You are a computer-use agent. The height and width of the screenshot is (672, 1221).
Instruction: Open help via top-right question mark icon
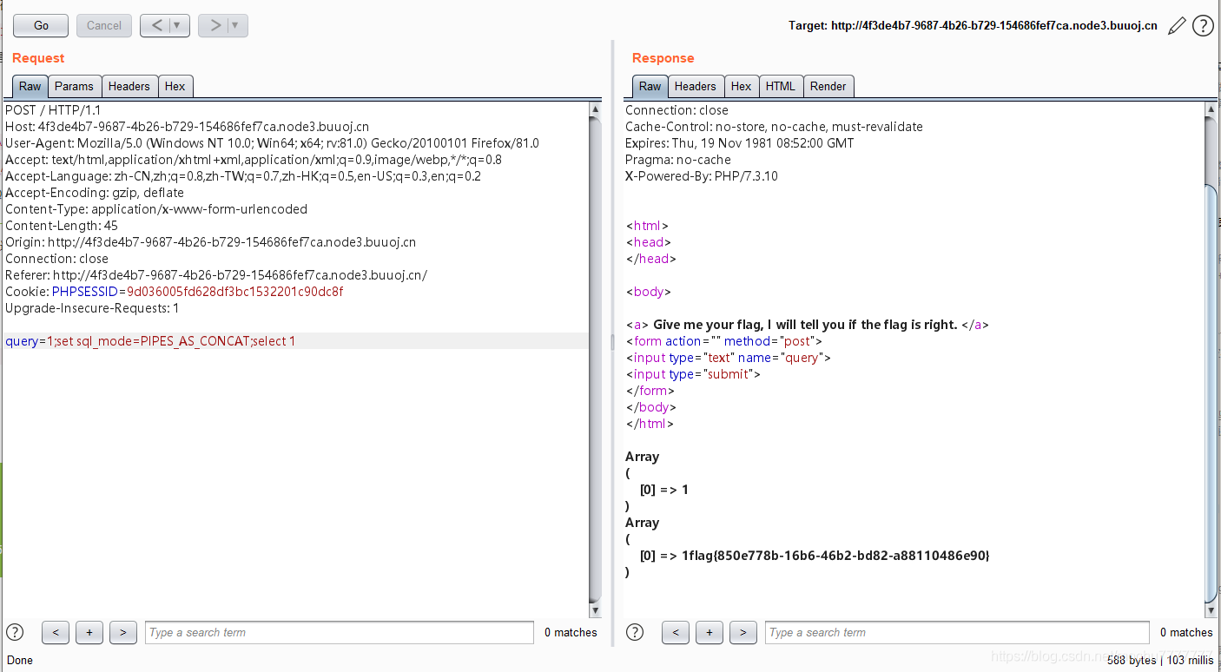click(x=1203, y=26)
